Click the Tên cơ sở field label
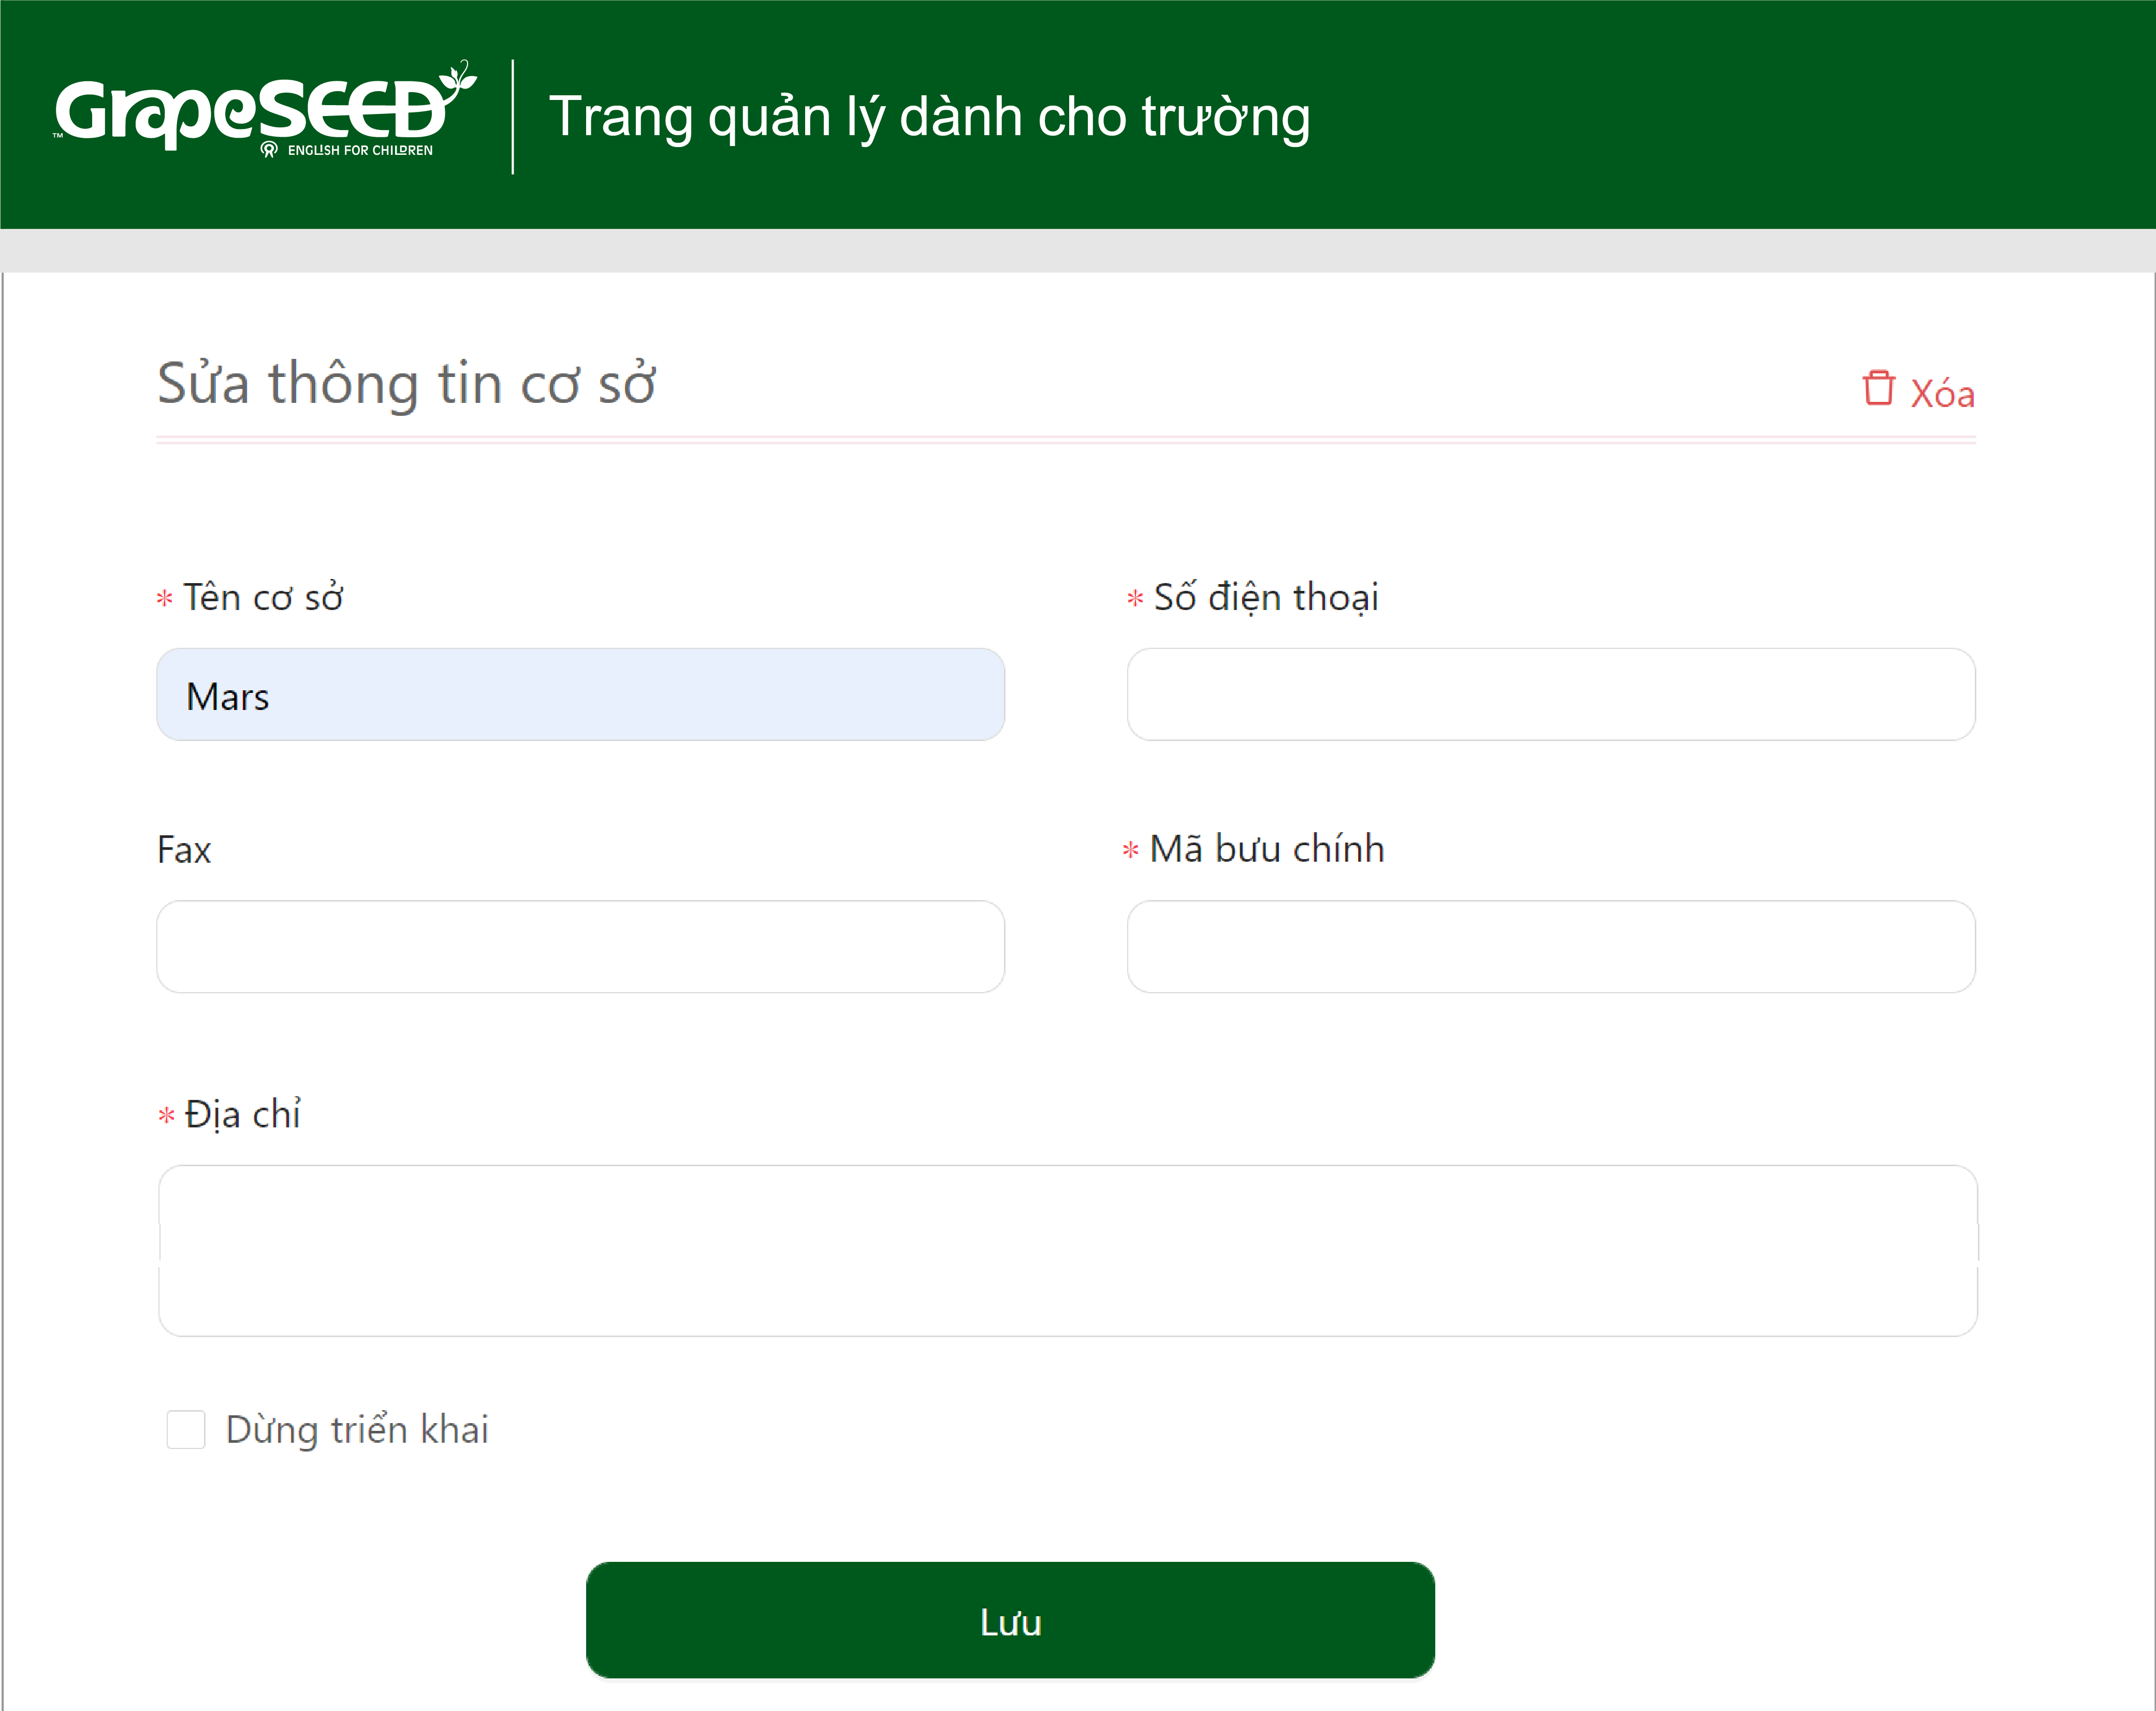Screen dimensions: 2156x1711 pyautogui.click(x=263, y=598)
